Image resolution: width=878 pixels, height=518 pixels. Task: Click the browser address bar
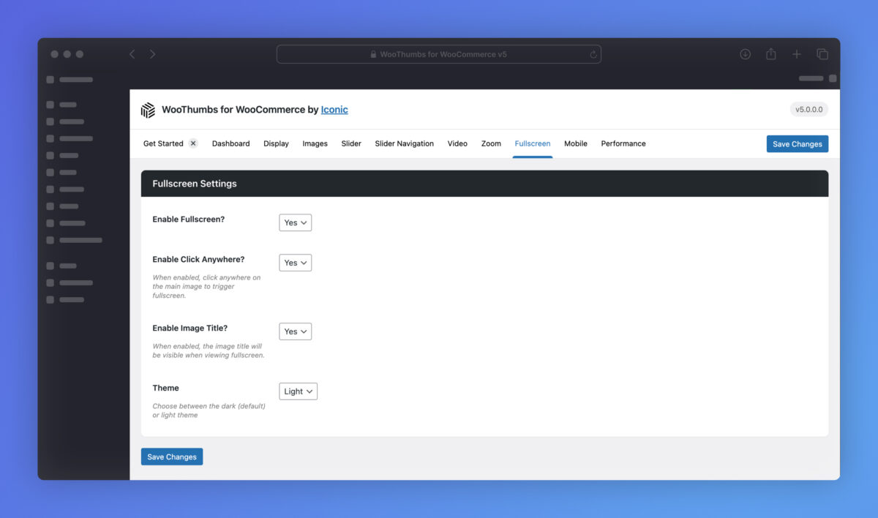pos(439,54)
